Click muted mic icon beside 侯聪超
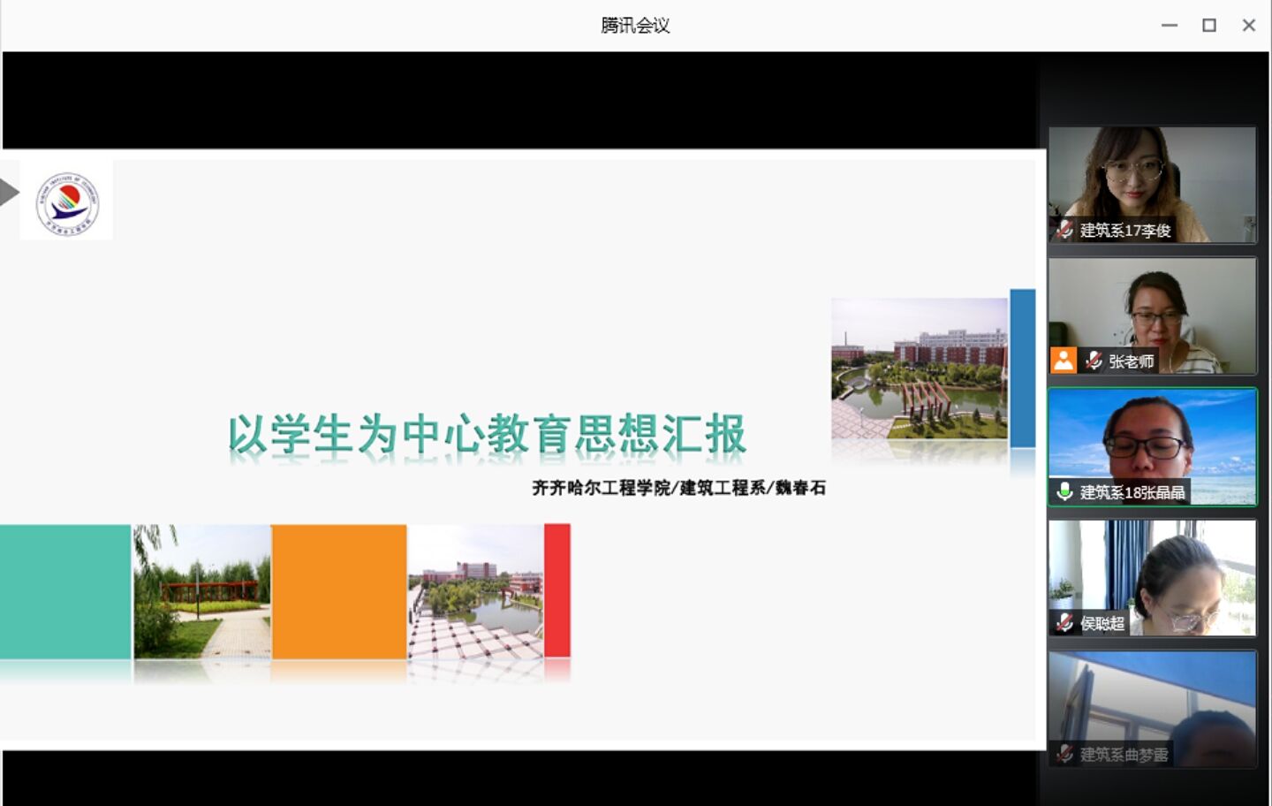The width and height of the screenshot is (1272, 806). (x=1064, y=622)
